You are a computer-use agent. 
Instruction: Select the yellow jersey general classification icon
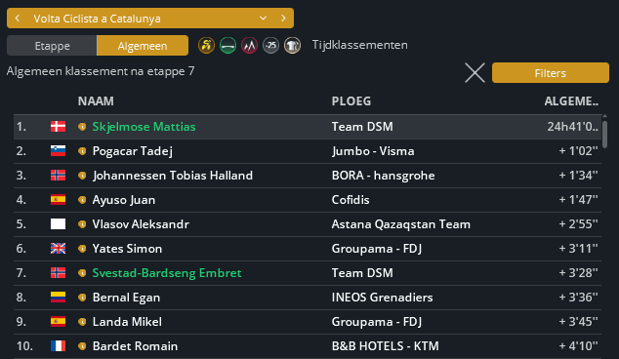[206, 46]
